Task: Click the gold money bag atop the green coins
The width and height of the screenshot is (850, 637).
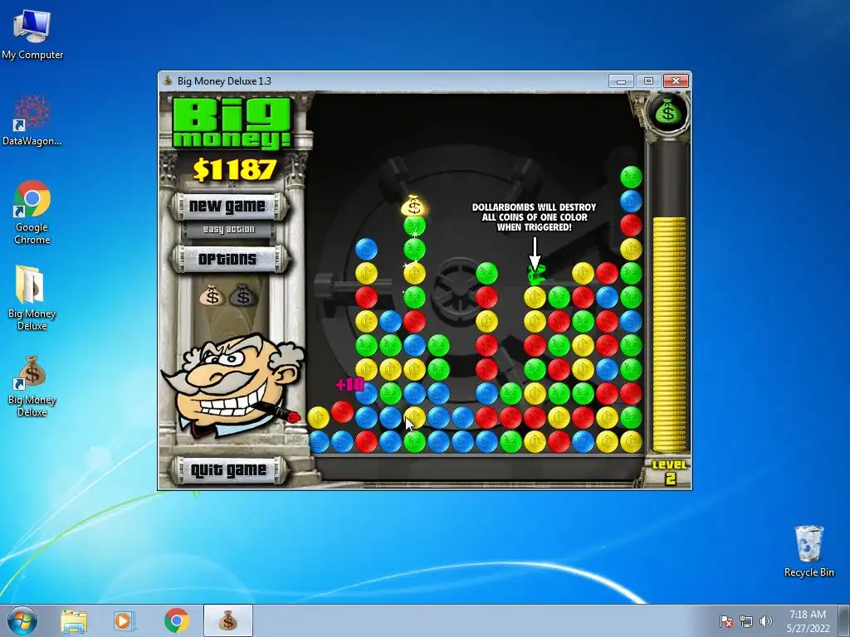Action: [414, 206]
